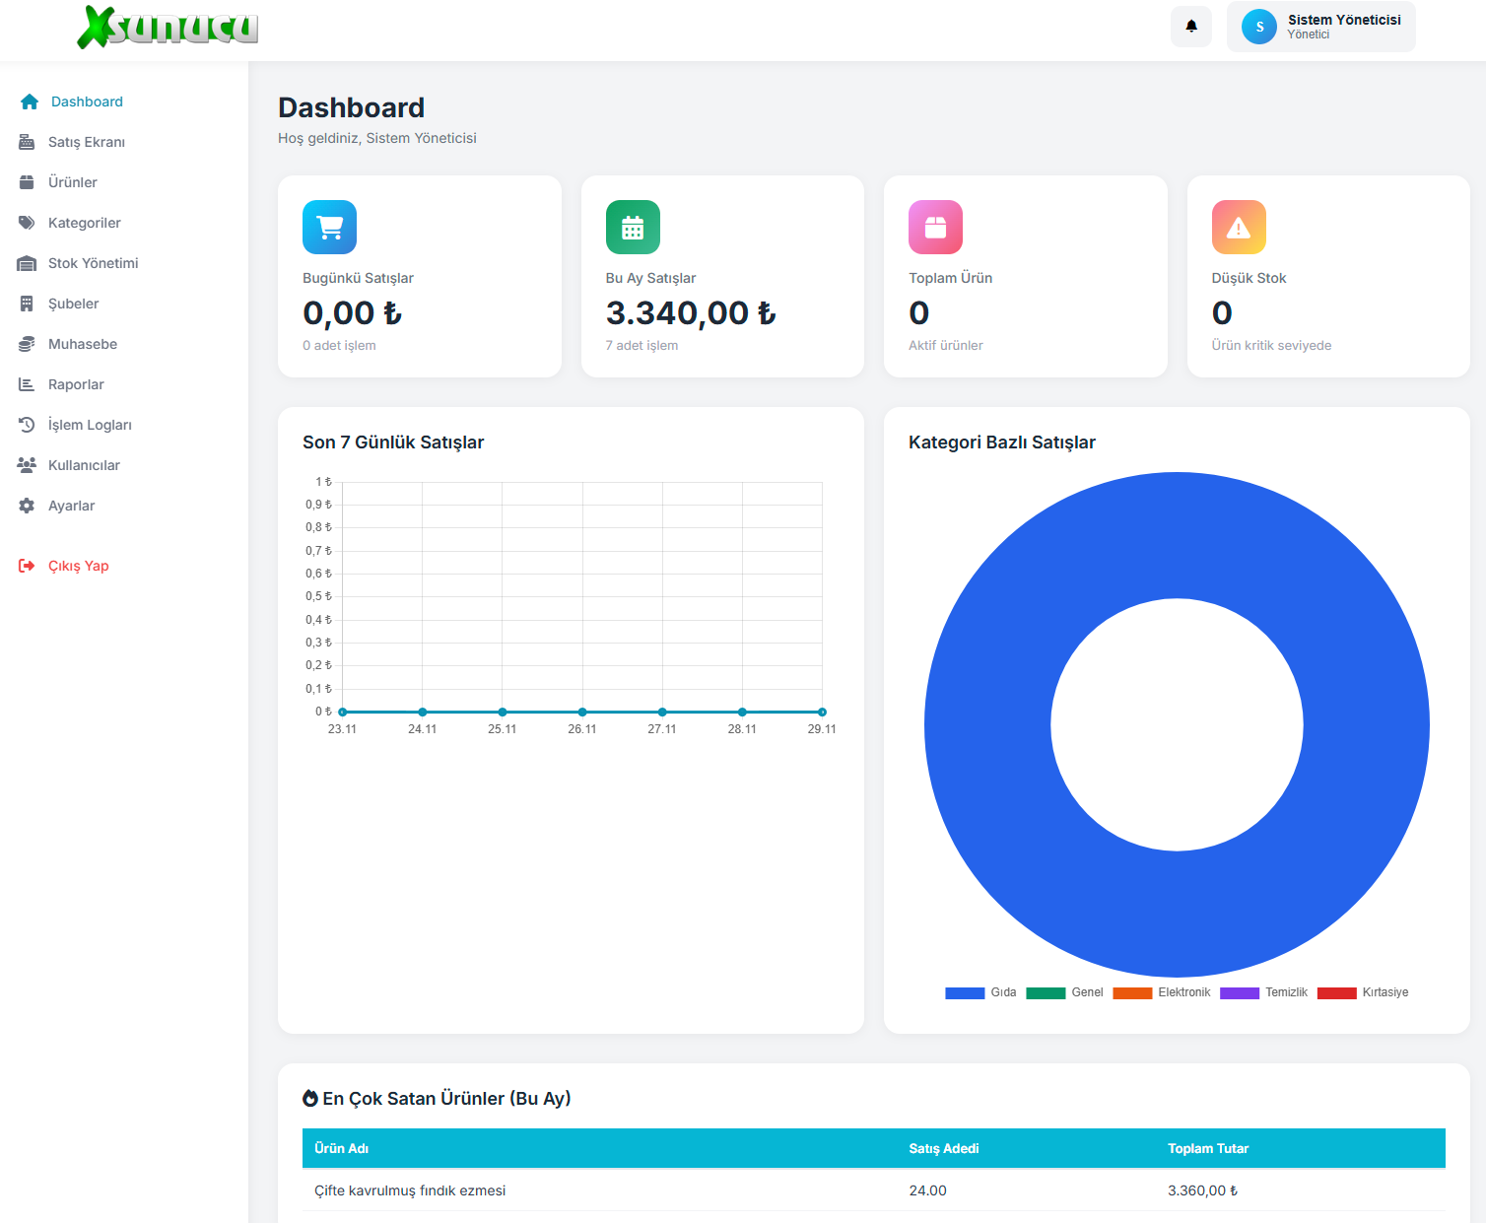Hide the Kırtasiye category in legend
Viewport: 1486px width, 1223px height.
click(x=1363, y=992)
